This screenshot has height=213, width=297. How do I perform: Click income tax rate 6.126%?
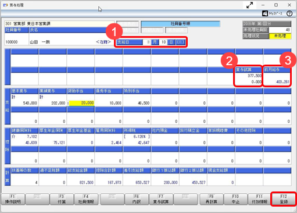[139, 137]
